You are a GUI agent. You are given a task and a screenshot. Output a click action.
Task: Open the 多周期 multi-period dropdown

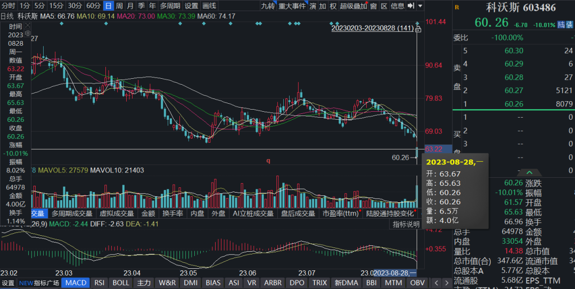click(x=170, y=6)
